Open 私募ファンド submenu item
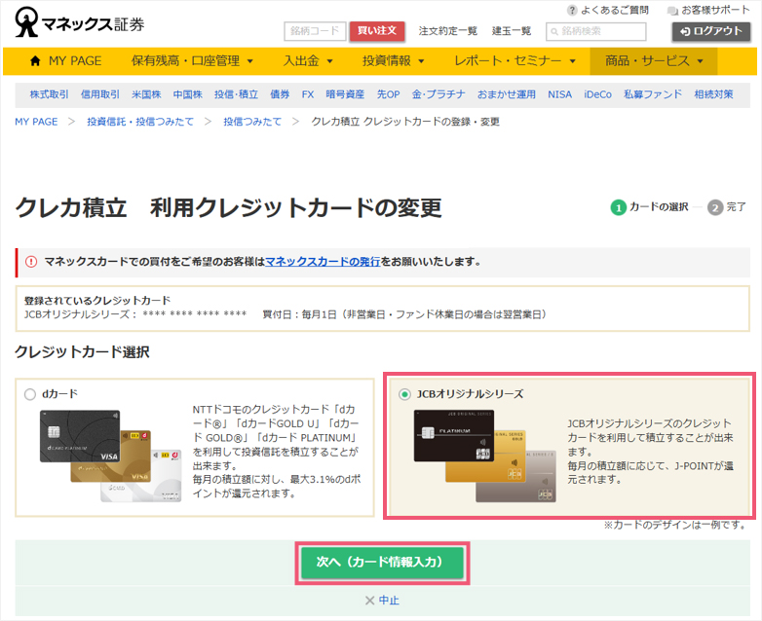This screenshot has width=762, height=621. [653, 94]
